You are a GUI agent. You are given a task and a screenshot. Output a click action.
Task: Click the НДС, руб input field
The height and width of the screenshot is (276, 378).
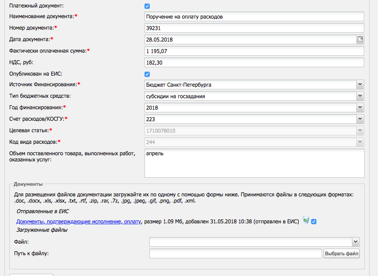pos(254,62)
